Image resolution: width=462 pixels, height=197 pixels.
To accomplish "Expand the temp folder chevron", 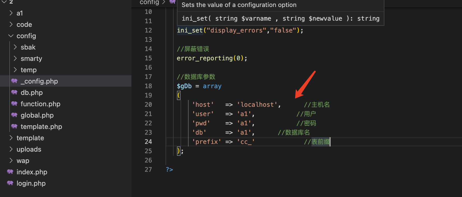I will (x=15, y=70).
